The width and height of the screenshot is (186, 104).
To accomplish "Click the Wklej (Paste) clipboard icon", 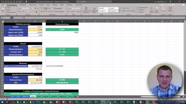I will point(3,9).
